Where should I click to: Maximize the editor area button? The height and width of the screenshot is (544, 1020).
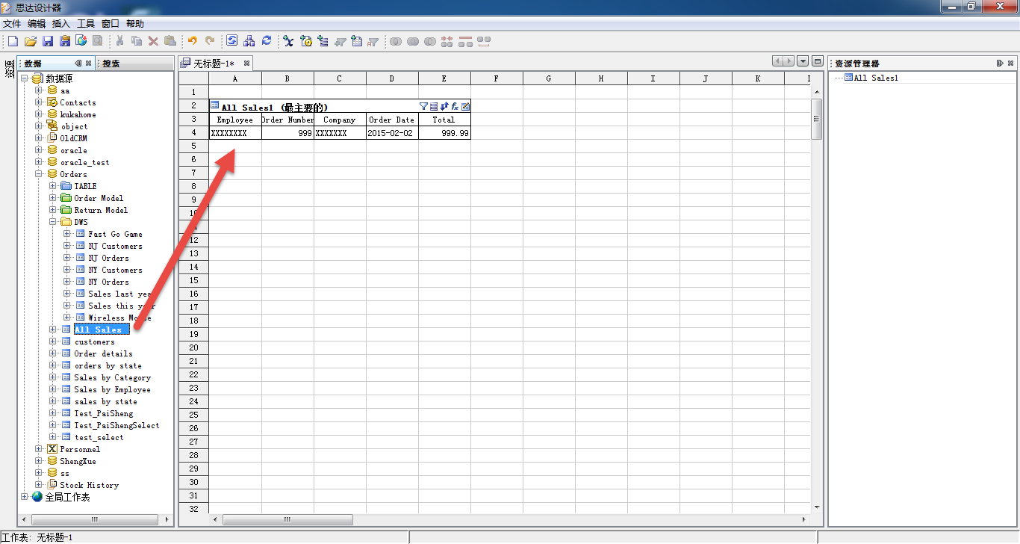pos(817,61)
